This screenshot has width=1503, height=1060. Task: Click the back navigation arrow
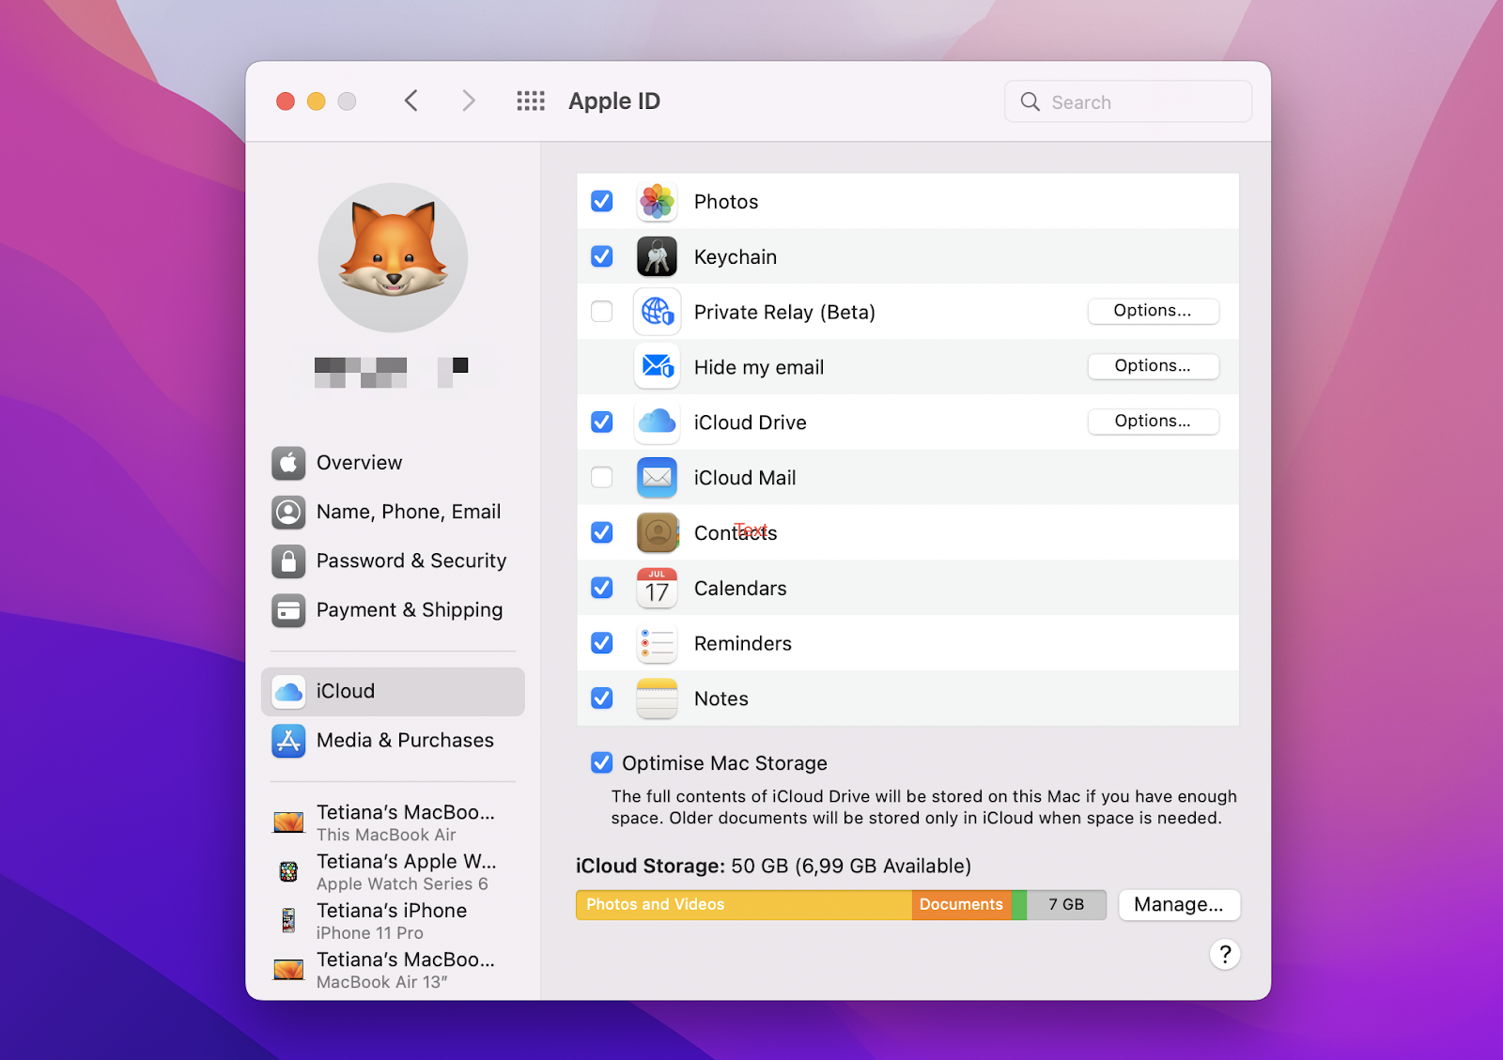[411, 100]
